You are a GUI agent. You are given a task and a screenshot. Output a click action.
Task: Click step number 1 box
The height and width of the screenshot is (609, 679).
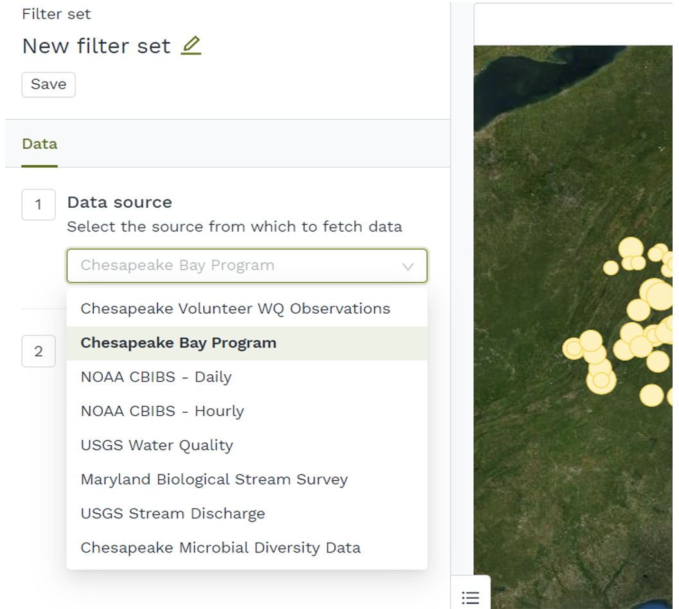point(39,205)
